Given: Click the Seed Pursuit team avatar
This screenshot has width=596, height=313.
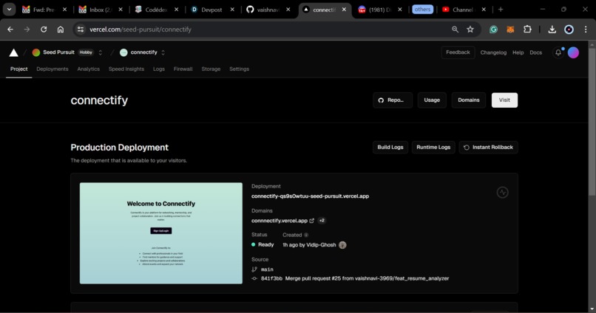Looking at the screenshot, I should pyautogui.click(x=36, y=52).
